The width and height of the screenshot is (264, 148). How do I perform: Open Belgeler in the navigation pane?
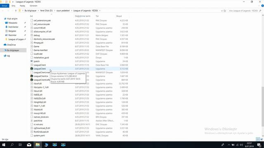(x=12, y=31)
